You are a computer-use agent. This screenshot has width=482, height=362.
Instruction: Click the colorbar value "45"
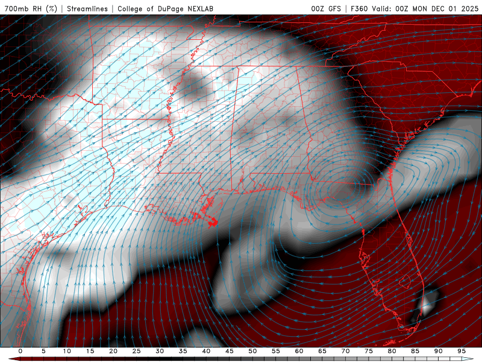click(230, 351)
